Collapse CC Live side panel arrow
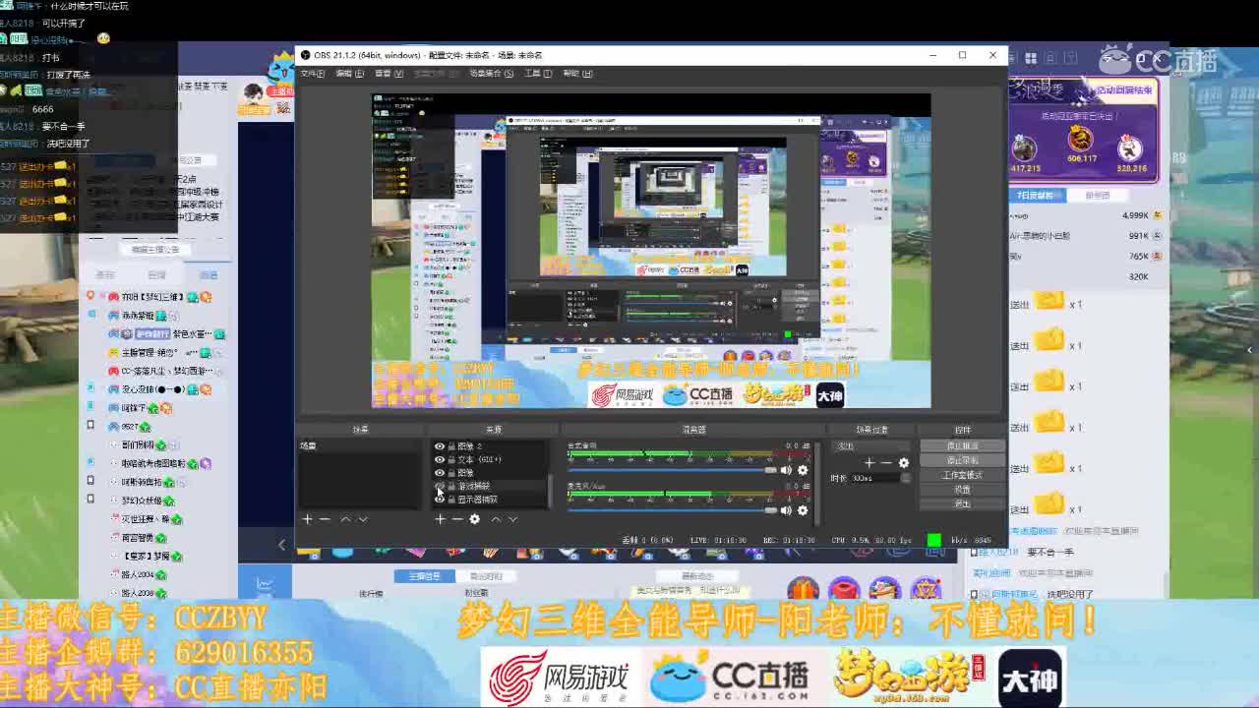 point(281,544)
